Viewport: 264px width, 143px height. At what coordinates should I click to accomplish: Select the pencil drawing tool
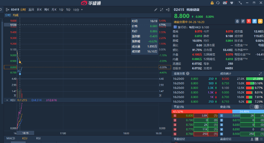pyautogui.click(x=156, y=9)
